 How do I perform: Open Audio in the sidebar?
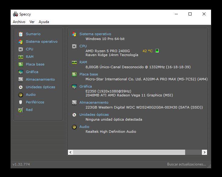(30, 95)
